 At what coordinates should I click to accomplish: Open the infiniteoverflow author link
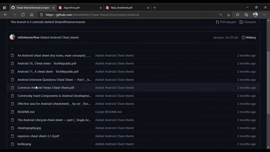(x=28, y=38)
